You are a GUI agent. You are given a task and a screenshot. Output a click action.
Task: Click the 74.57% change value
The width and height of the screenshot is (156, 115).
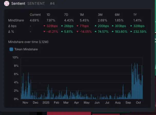103,32
